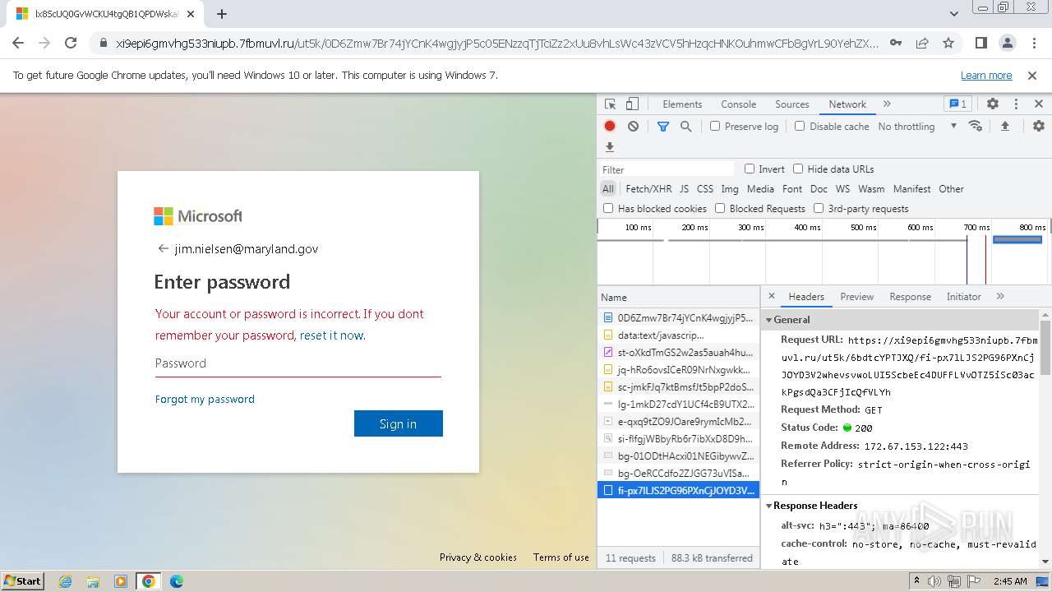Image resolution: width=1052 pixels, height=592 pixels.
Task: Open Chrome profile avatar
Action: (x=1008, y=43)
